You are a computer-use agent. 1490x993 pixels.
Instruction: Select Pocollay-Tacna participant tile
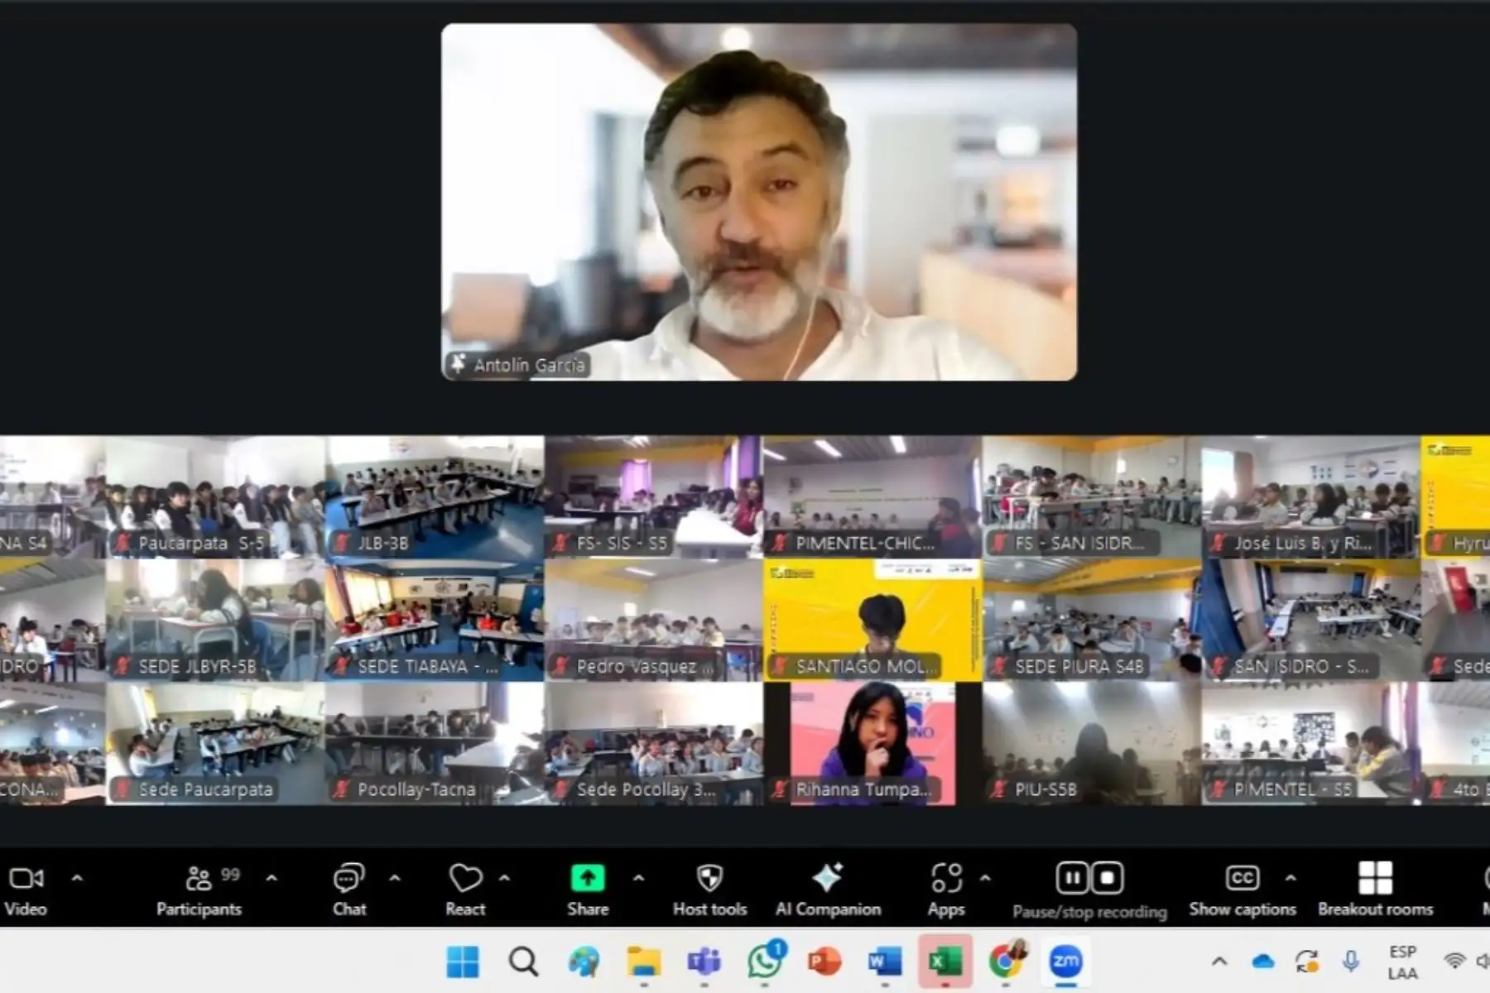pyautogui.click(x=435, y=743)
